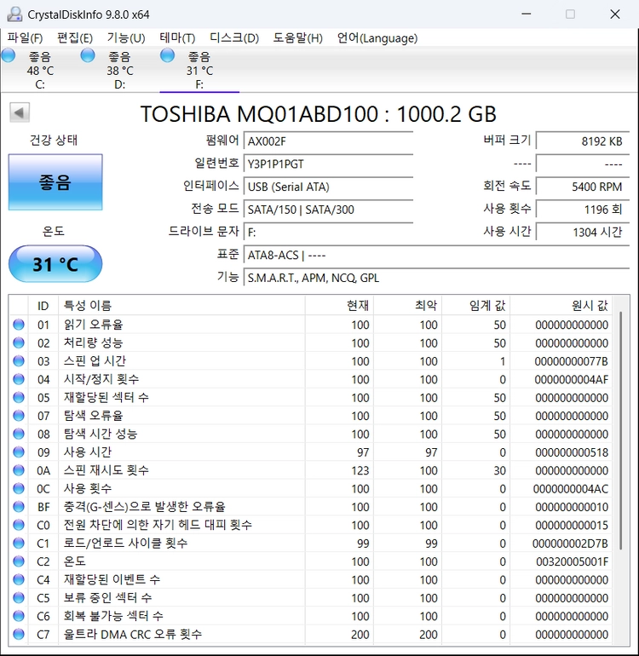This screenshot has width=639, height=656.
Task: Click the 최악 column header
Action: [407, 305]
